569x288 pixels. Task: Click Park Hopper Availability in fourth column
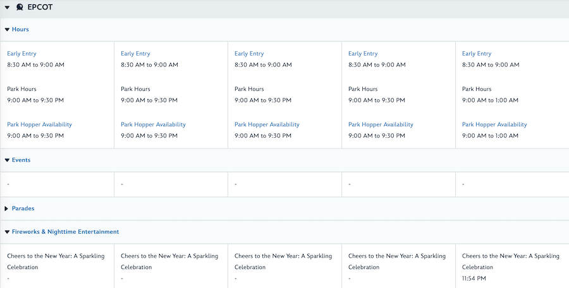[381, 124]
